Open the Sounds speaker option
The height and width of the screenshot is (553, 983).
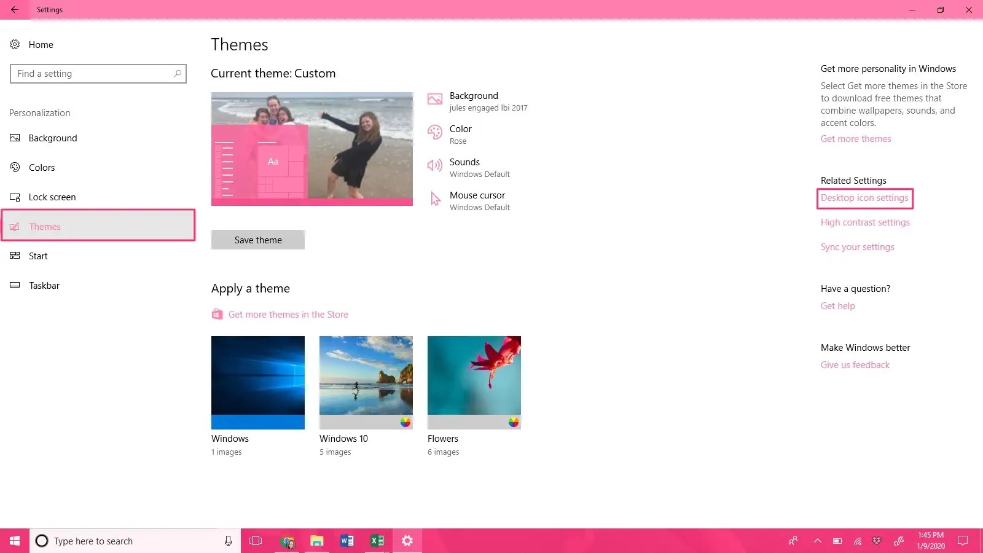(469, 167)
